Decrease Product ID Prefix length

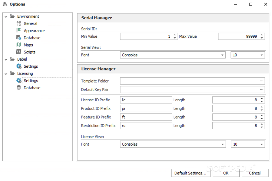click(262, 110)
